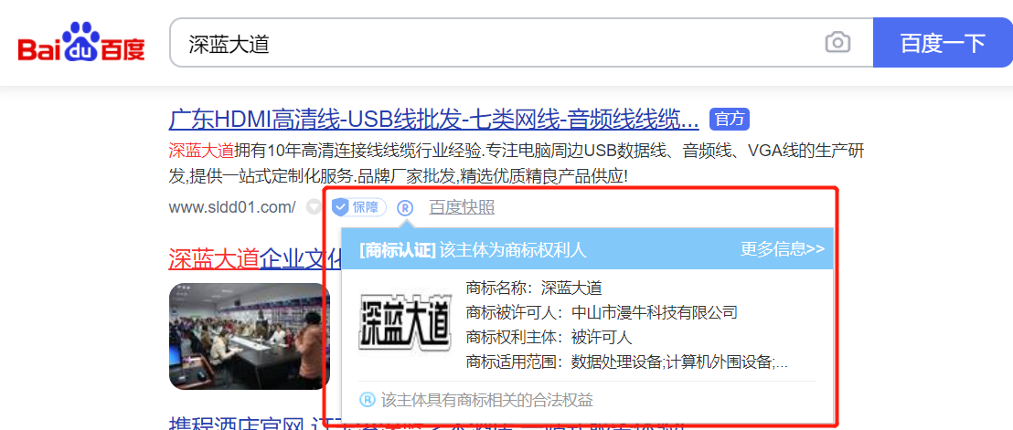Open 更多信息>> in the trademark popup
The width and height of the screenshot is (1013, 430).
click(783, 249)
